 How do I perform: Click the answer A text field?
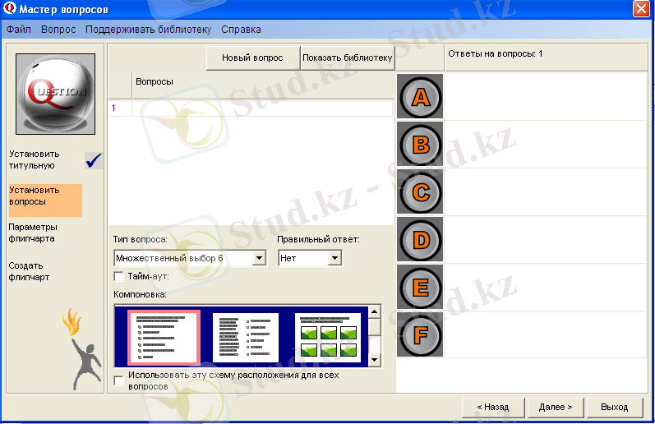pyautogui.click(x=545, y=97)
